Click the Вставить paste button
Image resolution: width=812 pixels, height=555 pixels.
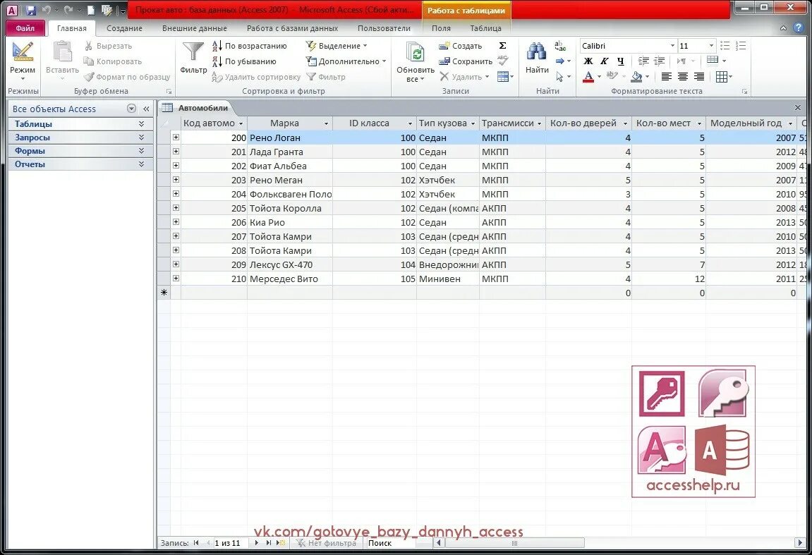click(62, 61)
